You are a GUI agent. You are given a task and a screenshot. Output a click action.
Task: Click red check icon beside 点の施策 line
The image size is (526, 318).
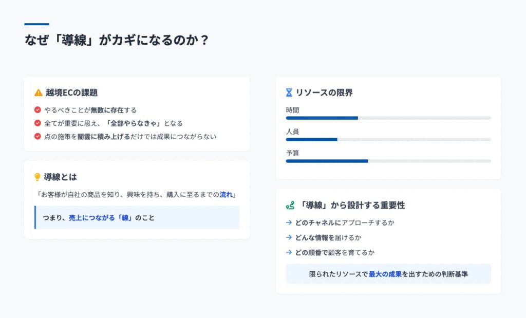coord(37,136)
